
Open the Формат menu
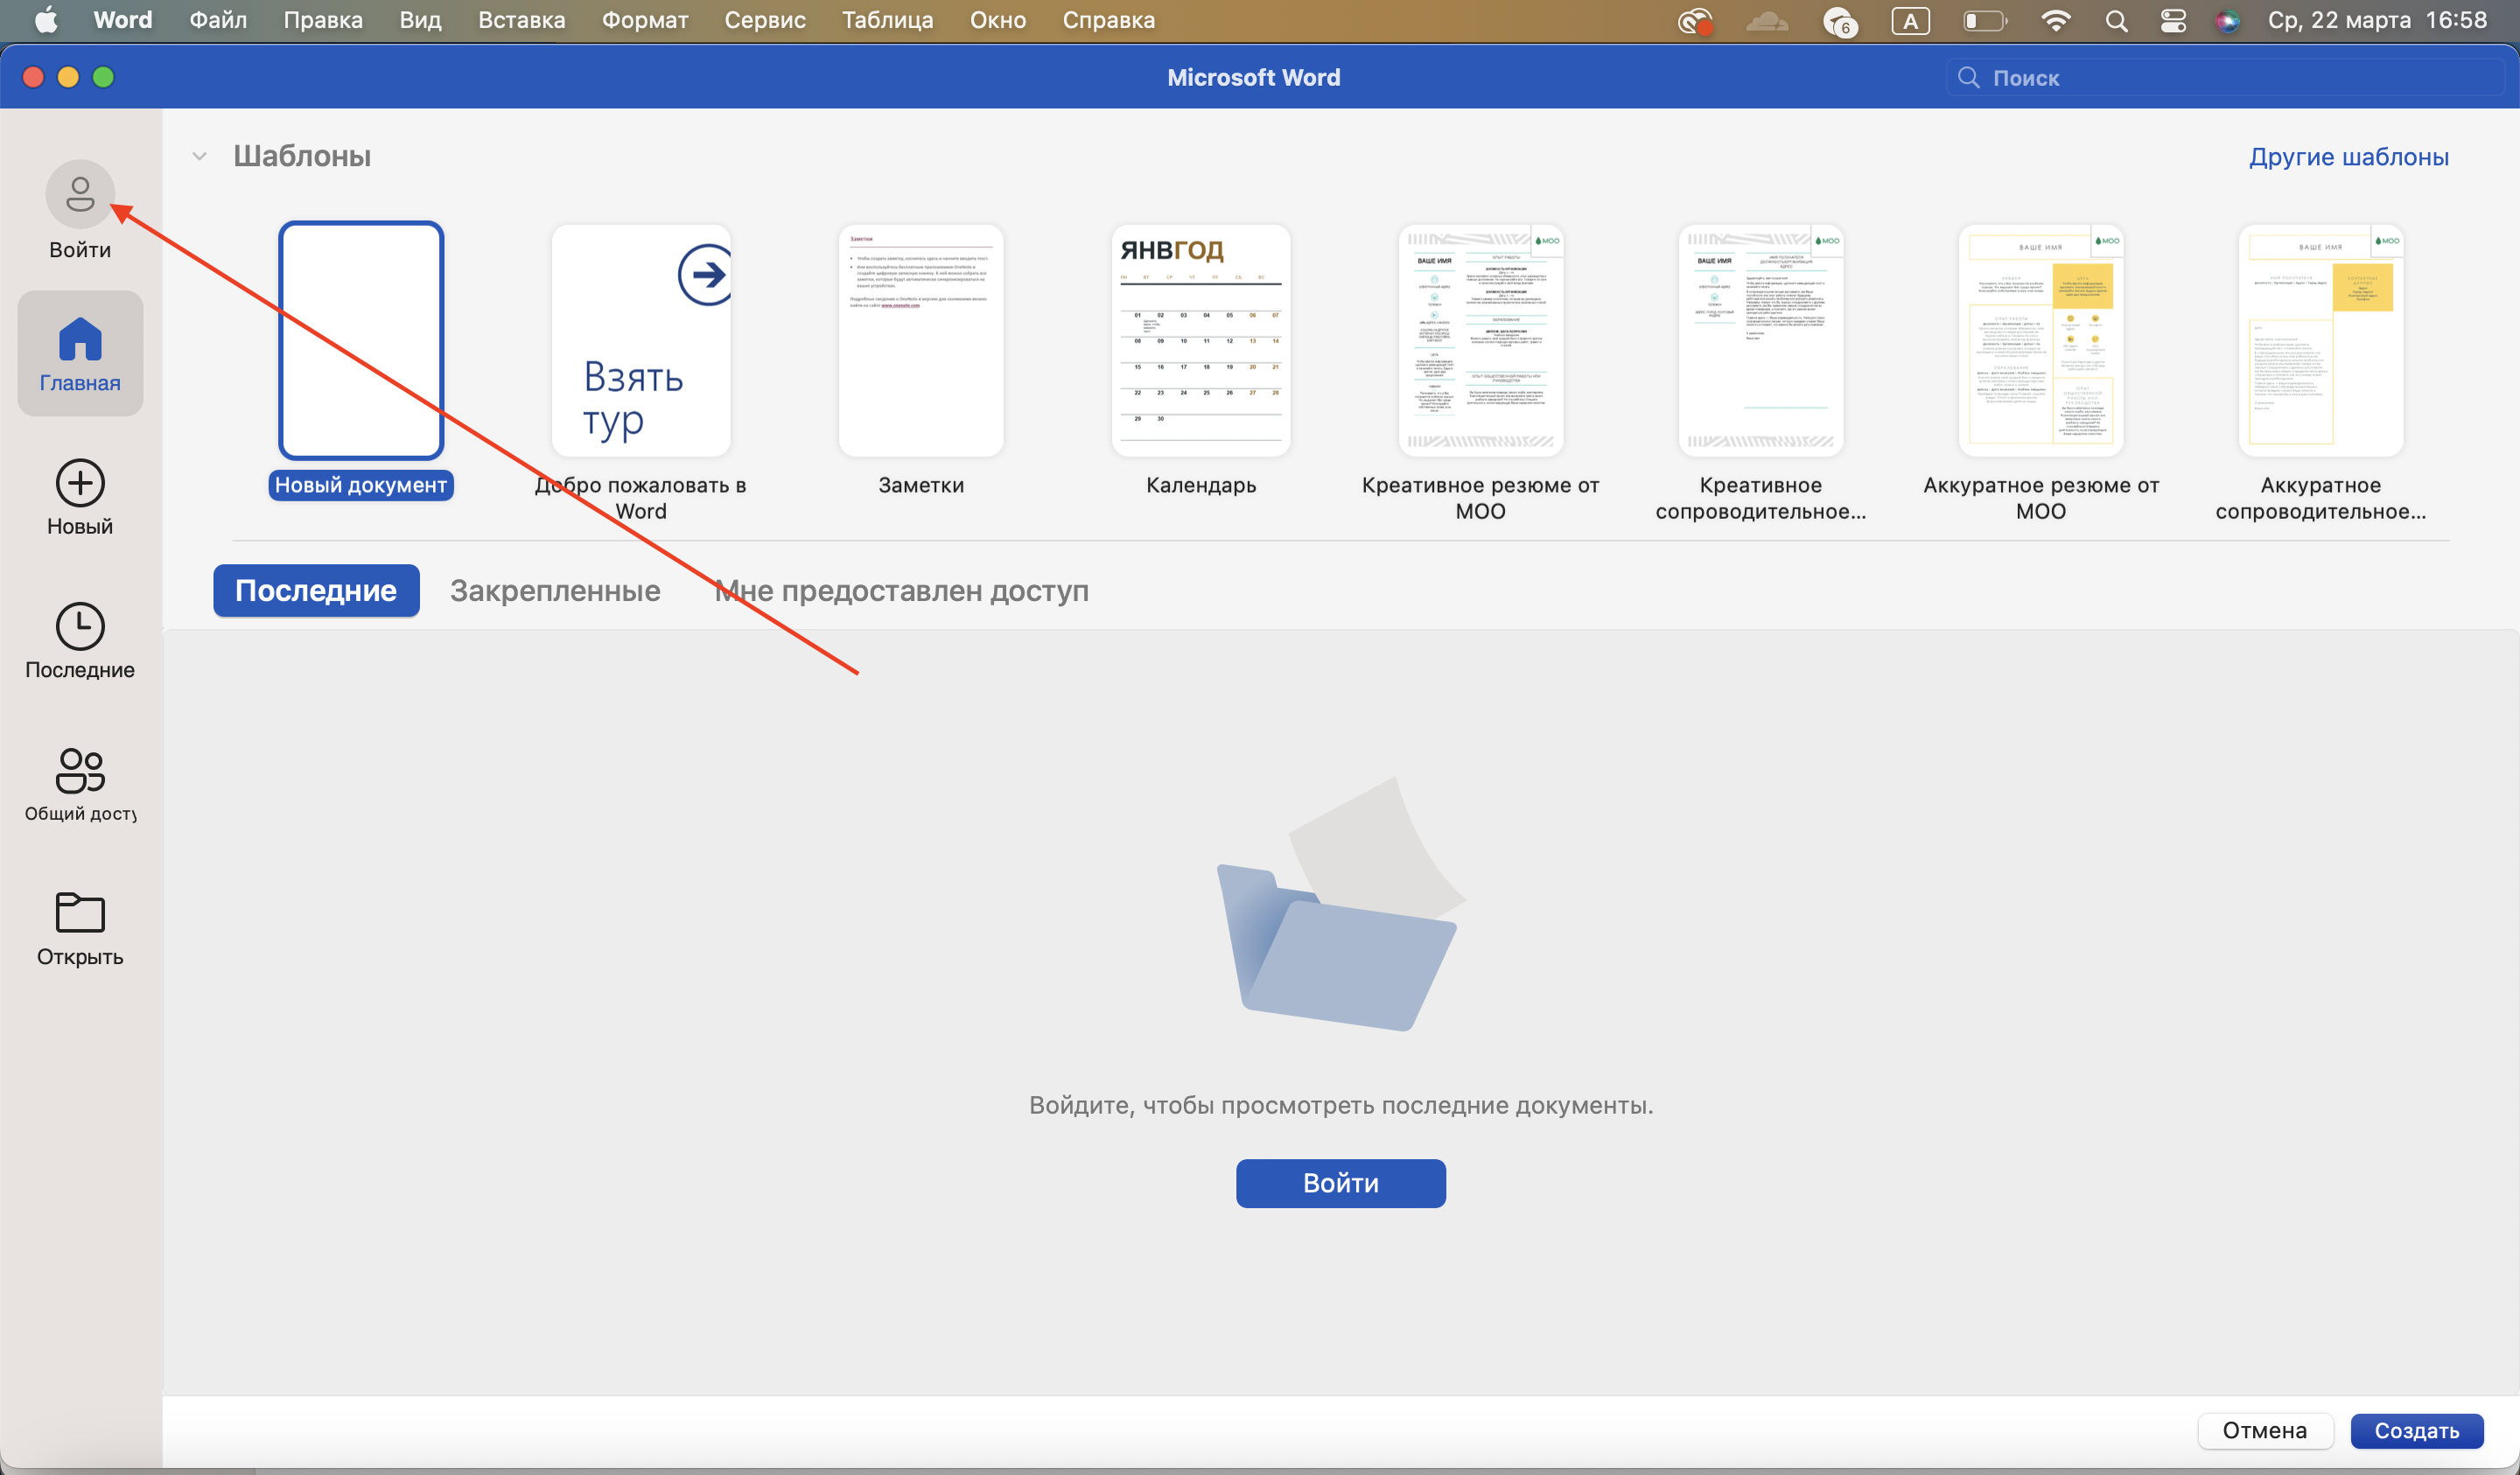click(x=644, y=21)
